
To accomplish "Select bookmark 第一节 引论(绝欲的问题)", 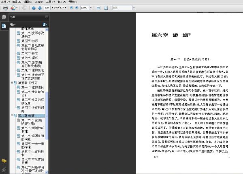I will (32, 122).
